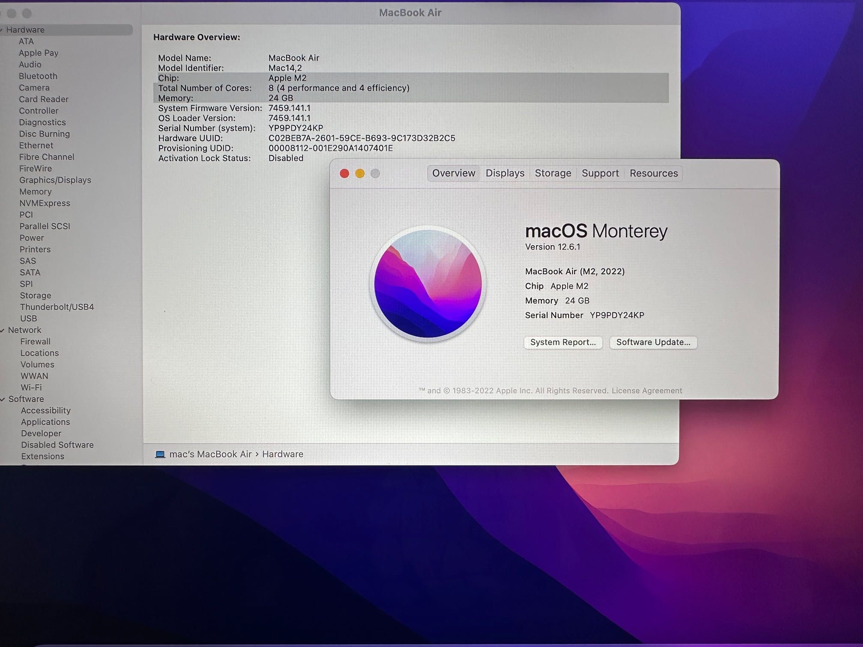
Task: Select Audio in the sidebar
Action: point(30,65)
